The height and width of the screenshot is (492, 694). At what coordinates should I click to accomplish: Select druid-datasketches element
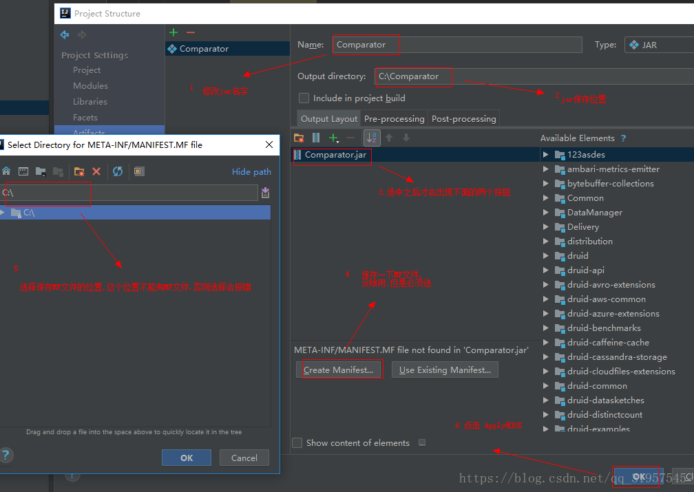click(605, 400)
